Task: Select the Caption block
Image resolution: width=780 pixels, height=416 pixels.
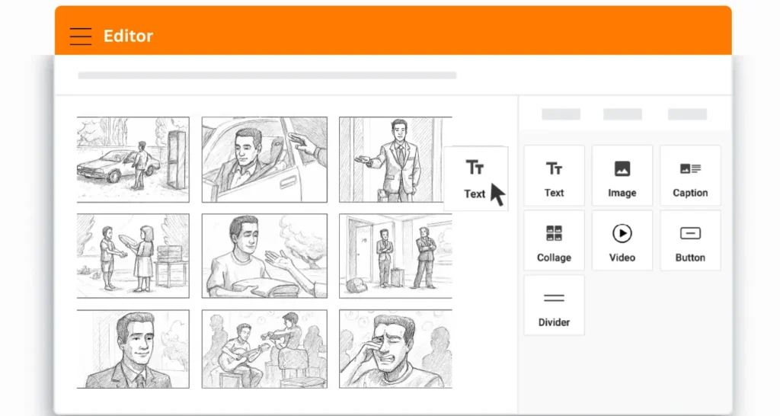Action: click(690, 176)
